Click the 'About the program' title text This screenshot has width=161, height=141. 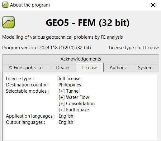(x=30, y=5)
